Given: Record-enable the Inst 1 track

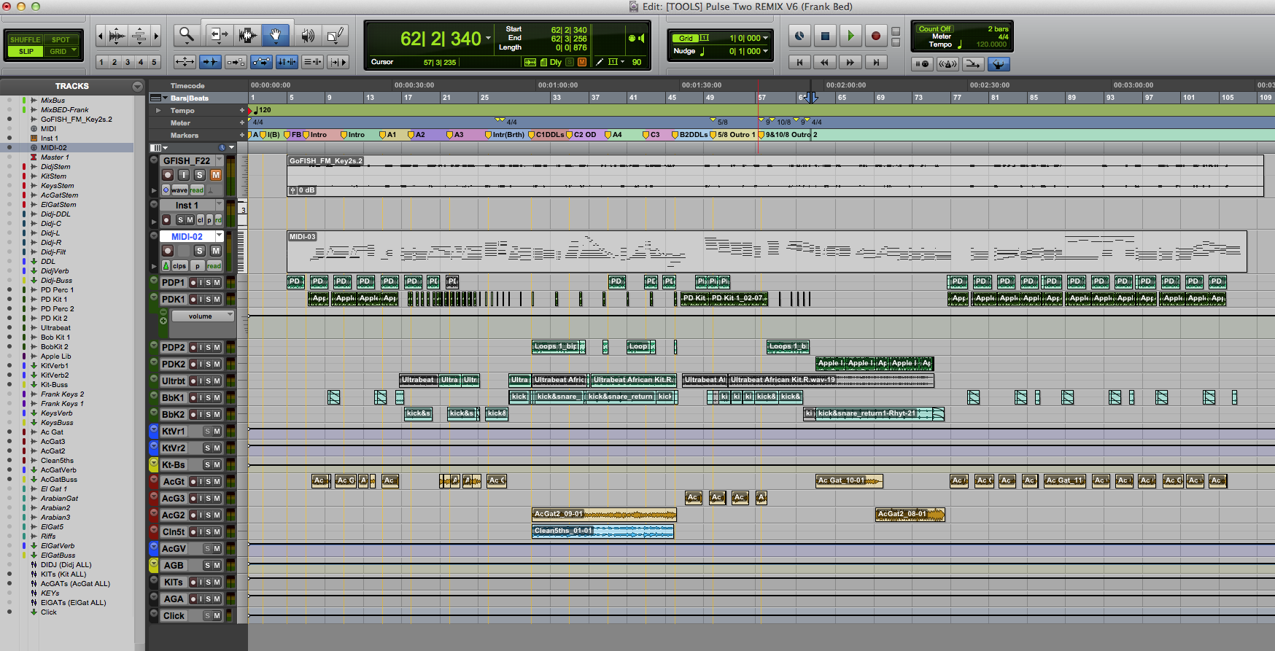Looking at the screenshot, I should 167,220.
